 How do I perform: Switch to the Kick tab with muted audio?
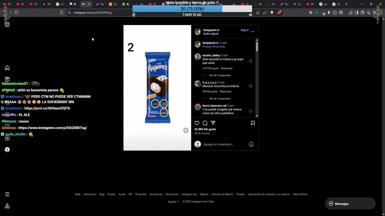tap(125, 4)
